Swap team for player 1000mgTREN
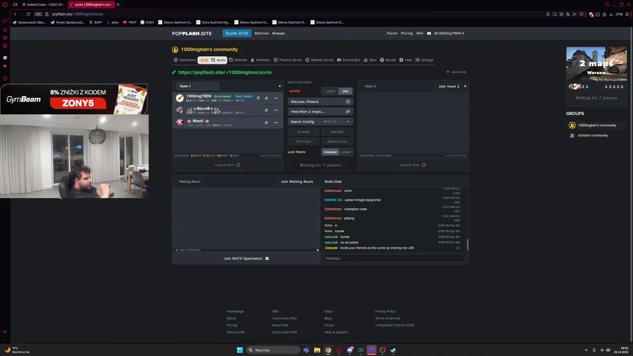This screenshot has height=356, width=633. click(x=266, y=98)
